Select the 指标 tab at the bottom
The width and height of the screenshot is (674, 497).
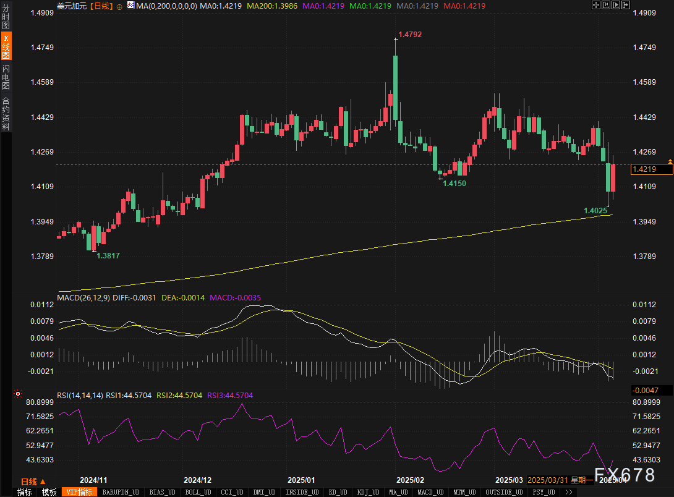pos(25,492)
